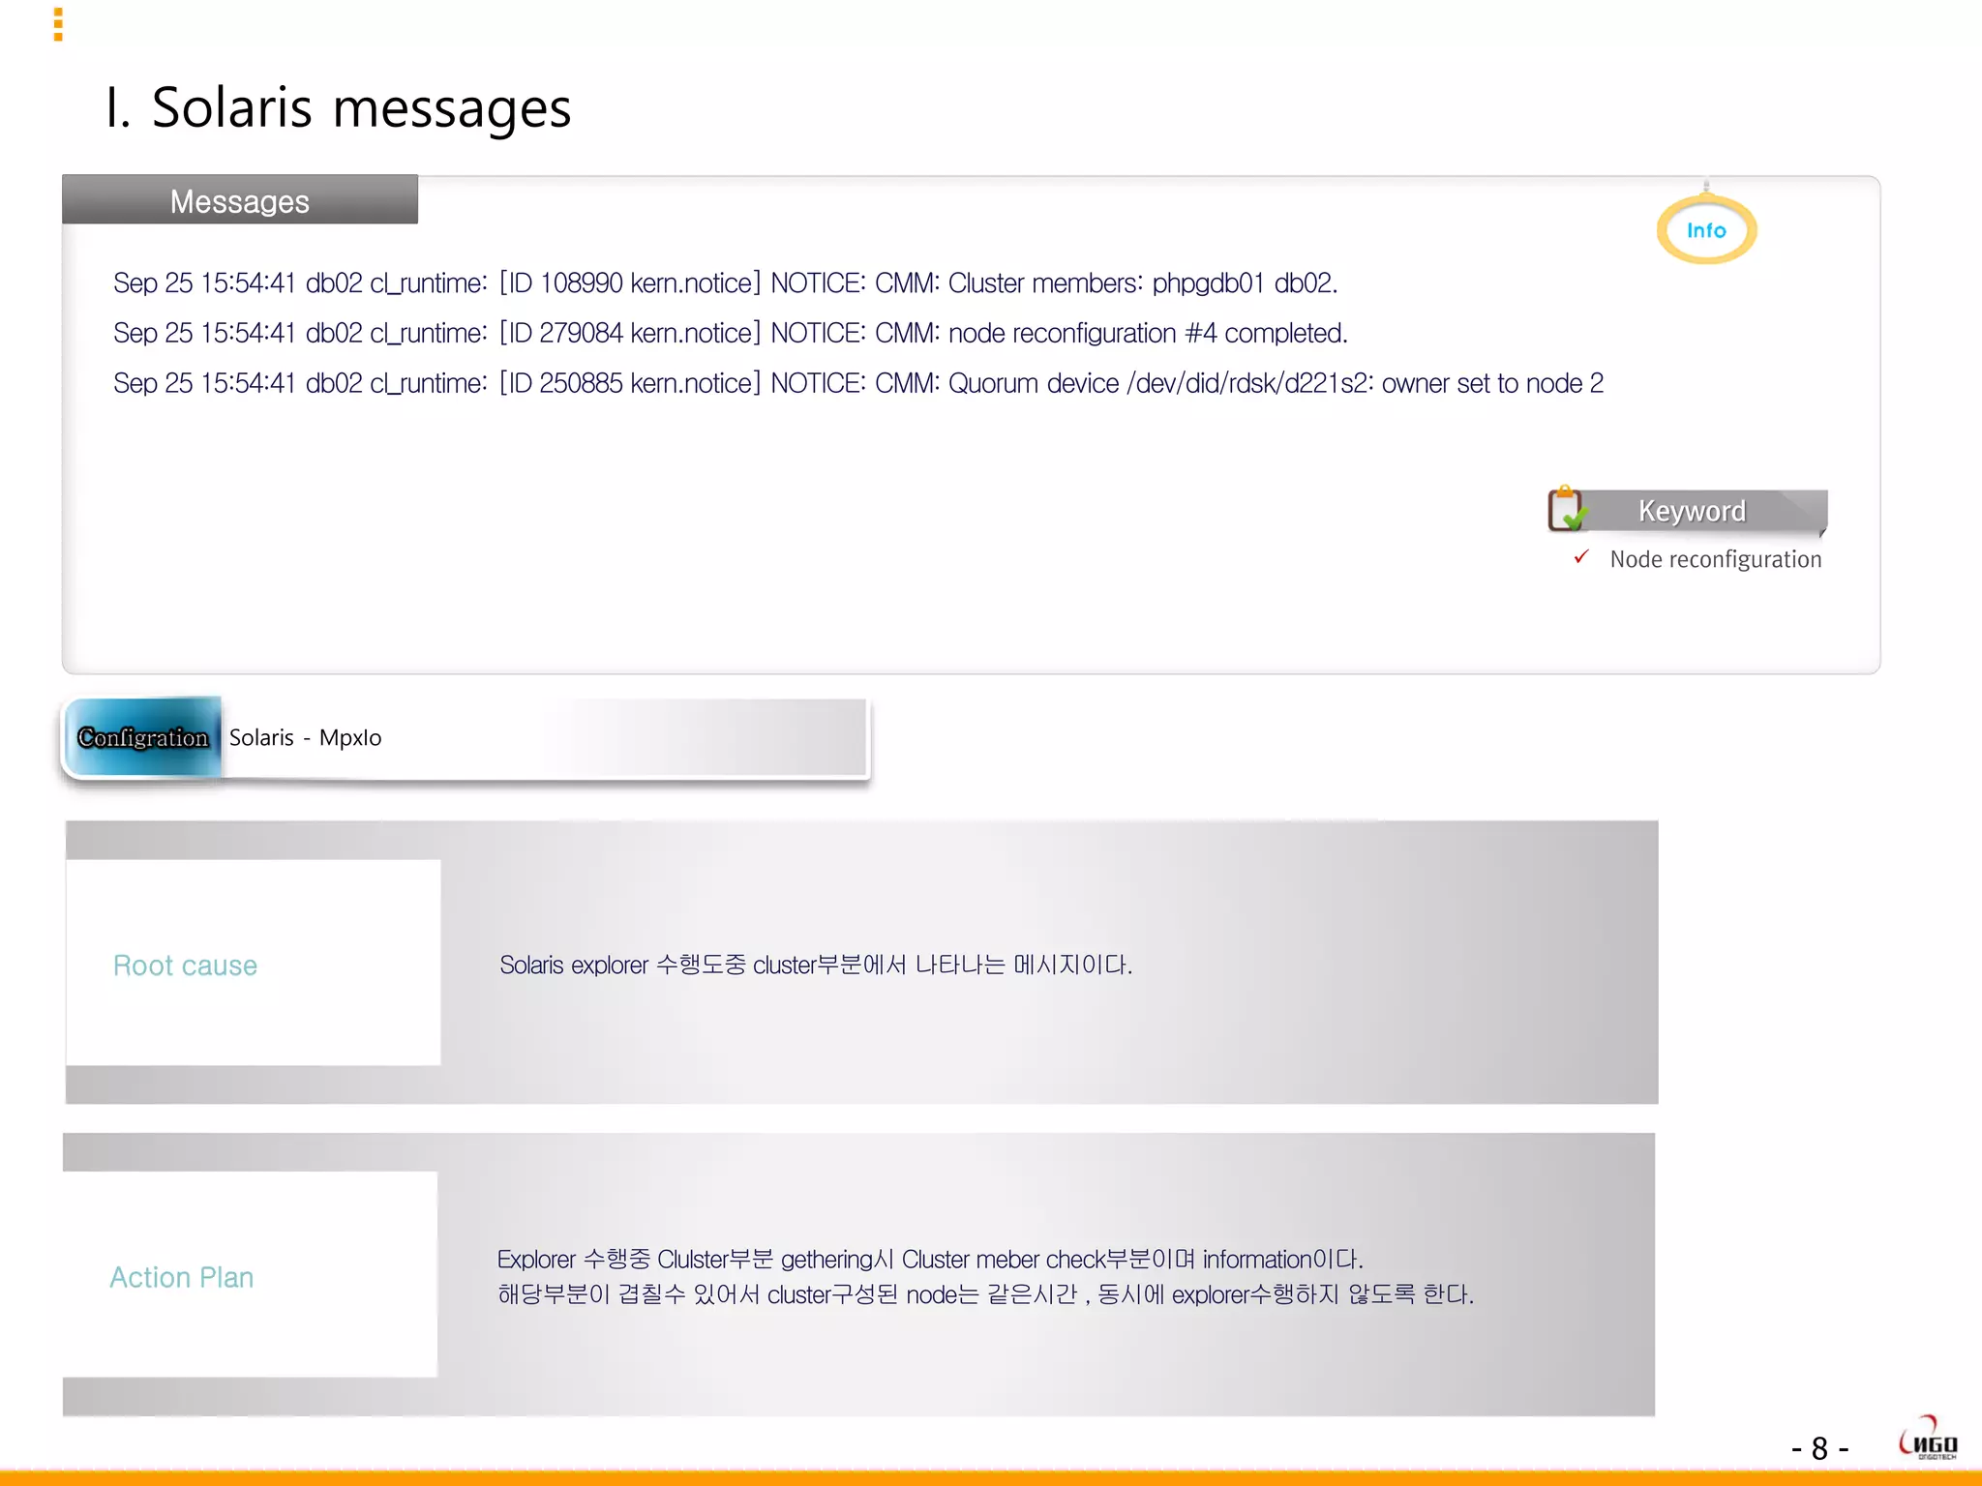The image size is (1982, 1486).
Task: Click the 'Quorum device /dev/did/rdsk/d221s2' log line
Action: (858, 384)
